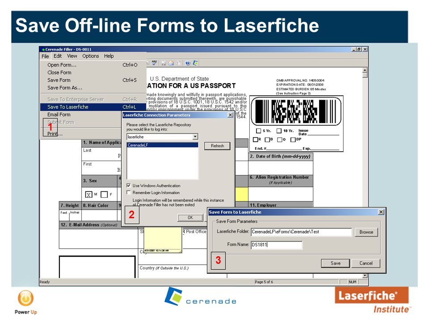Click Page 5 of 6 status text
429x322 pixels.
coord(264,282)
